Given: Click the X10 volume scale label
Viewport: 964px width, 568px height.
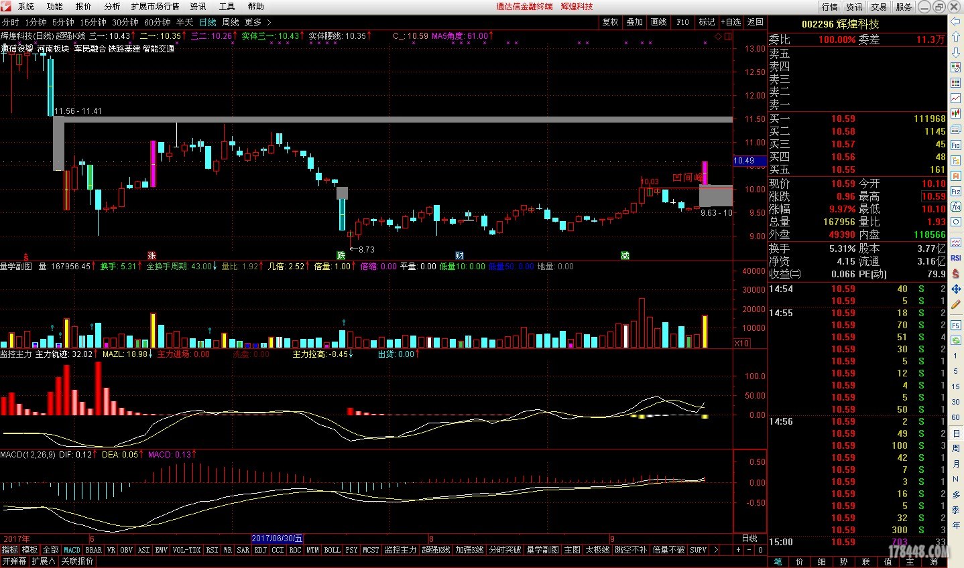Looking at the screenshot, I should (x=741, y=344).
